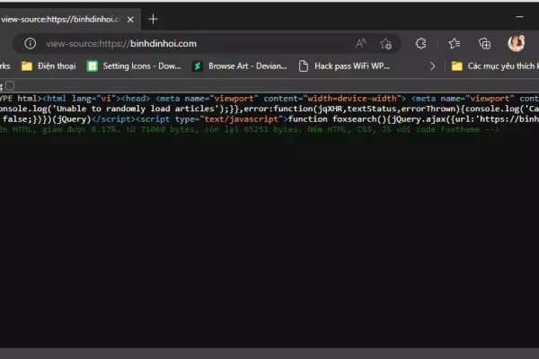Add this page to favorites star icon
The image size is (539, 359).
(385, 44)
